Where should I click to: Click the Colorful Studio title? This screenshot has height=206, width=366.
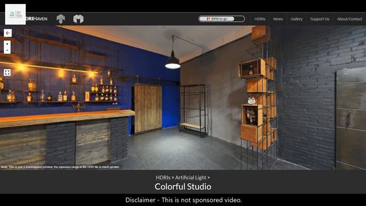coord(183,187)
